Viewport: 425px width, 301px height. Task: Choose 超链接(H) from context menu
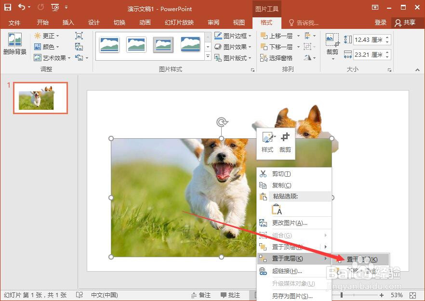(294, 271)
